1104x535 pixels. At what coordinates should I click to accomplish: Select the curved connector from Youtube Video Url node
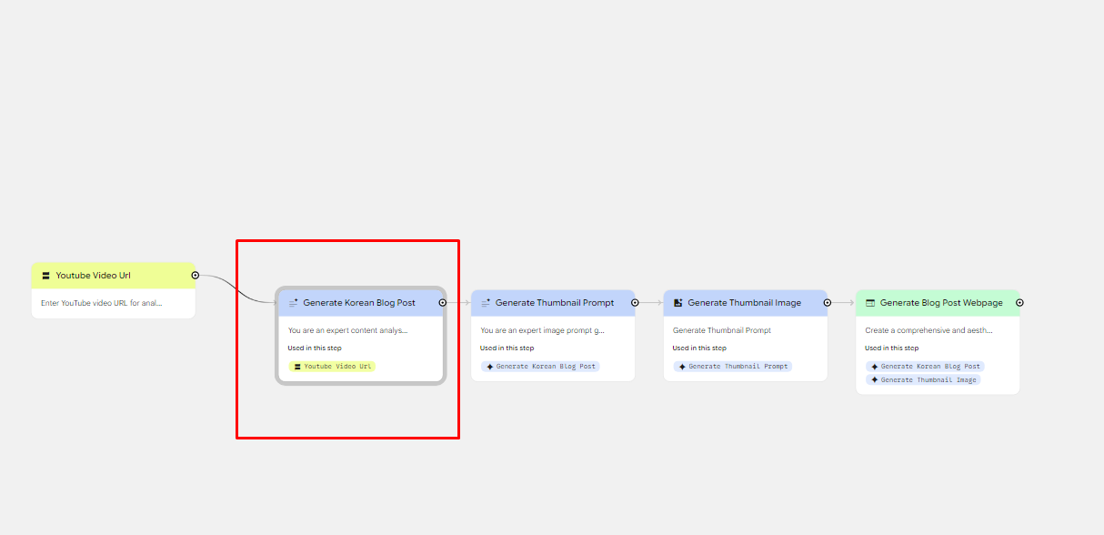pyautogui.click(x=237, y=288)
